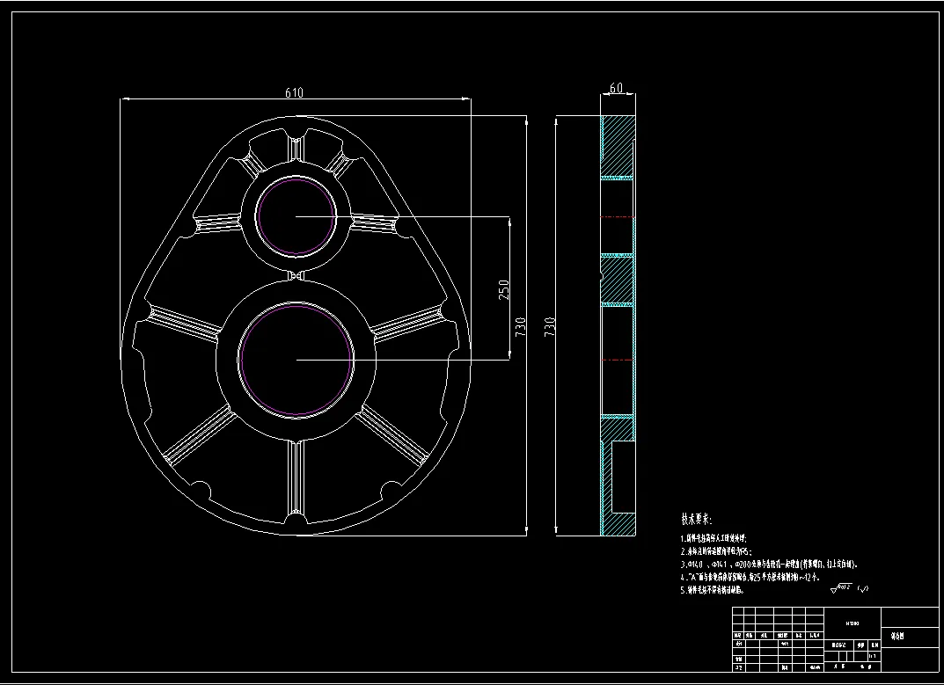The image size is (944, 685).
Task: Select technical note line starting with 5.
Action: (x=713, y=591)
